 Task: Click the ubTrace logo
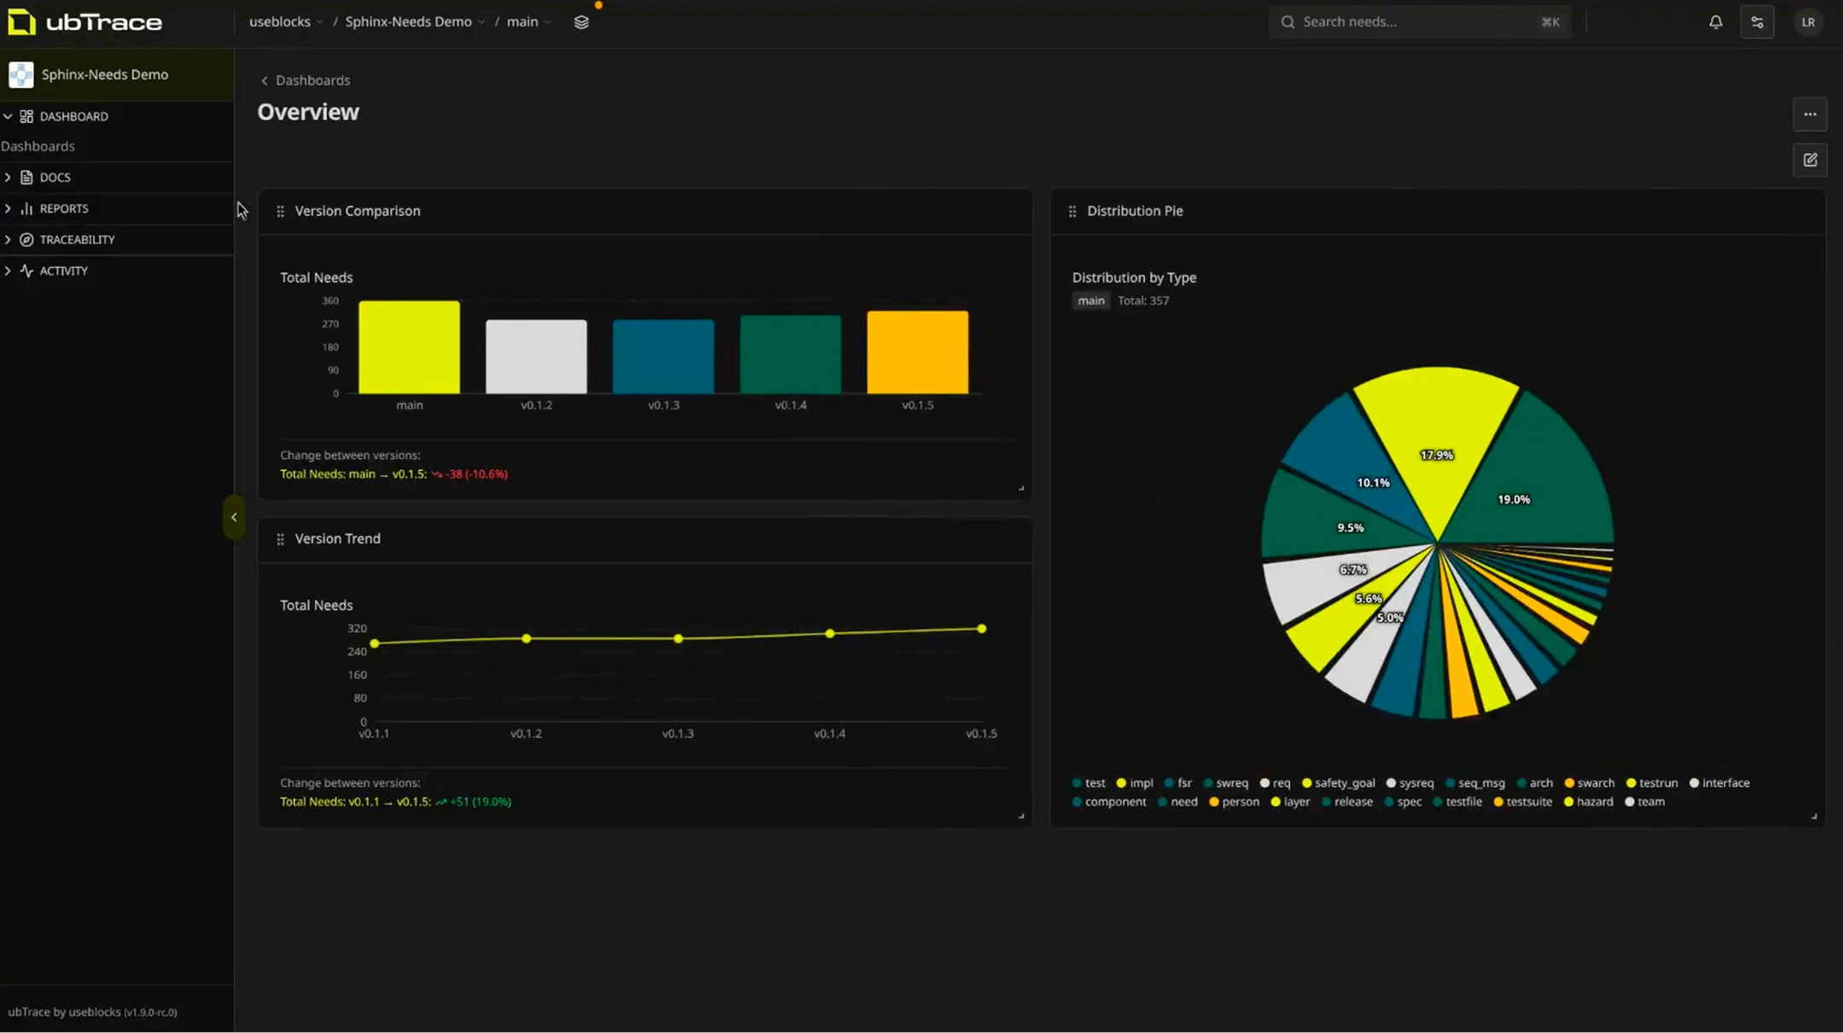coord(84,22)
